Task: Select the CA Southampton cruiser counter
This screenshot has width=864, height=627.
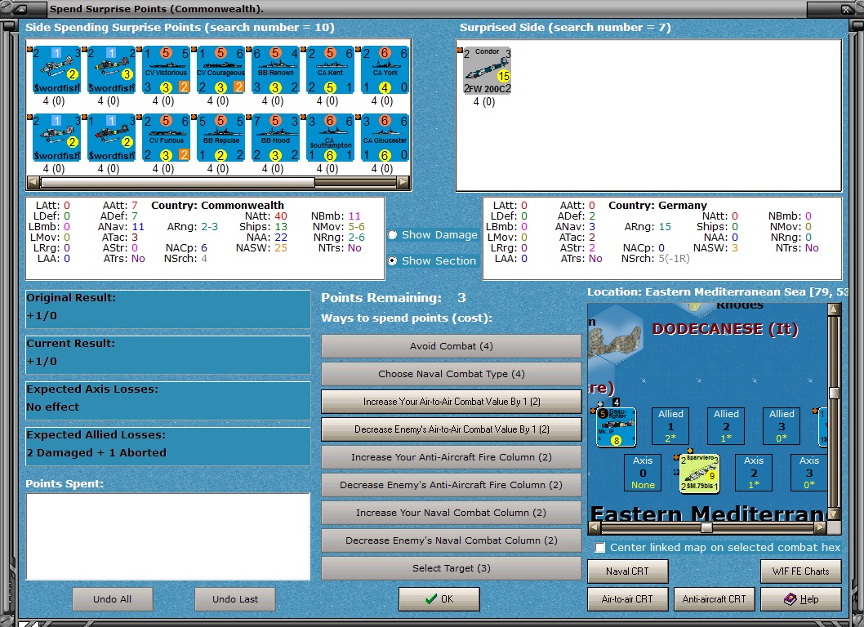Action: (x=330, y=138)
